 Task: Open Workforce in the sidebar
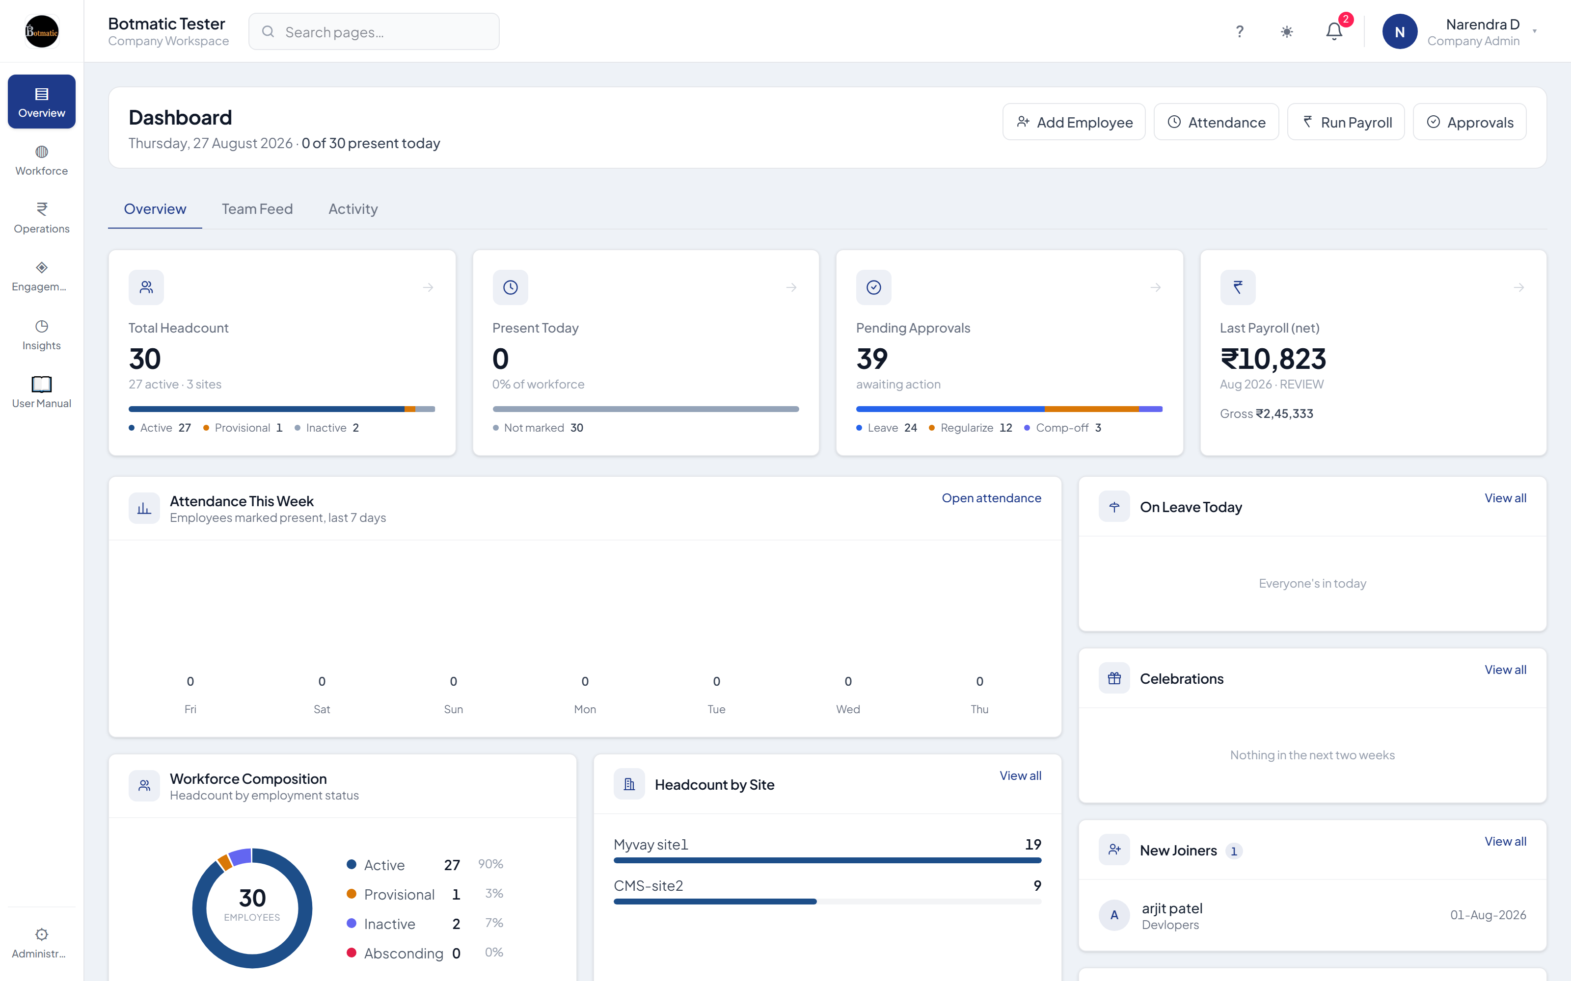click(x=42, y=160)
